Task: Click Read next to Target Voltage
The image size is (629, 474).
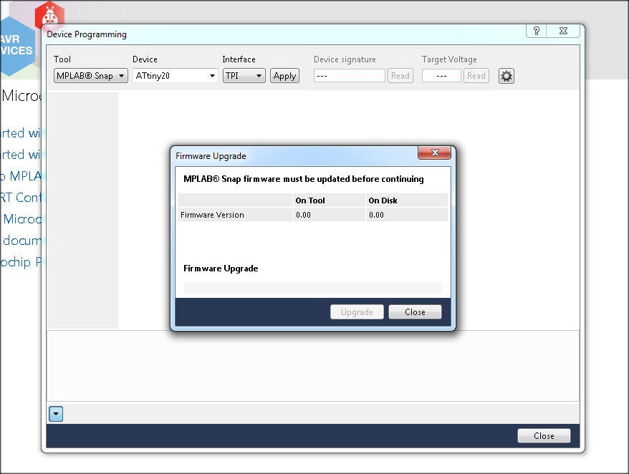Action: click(x=476, y=76)
